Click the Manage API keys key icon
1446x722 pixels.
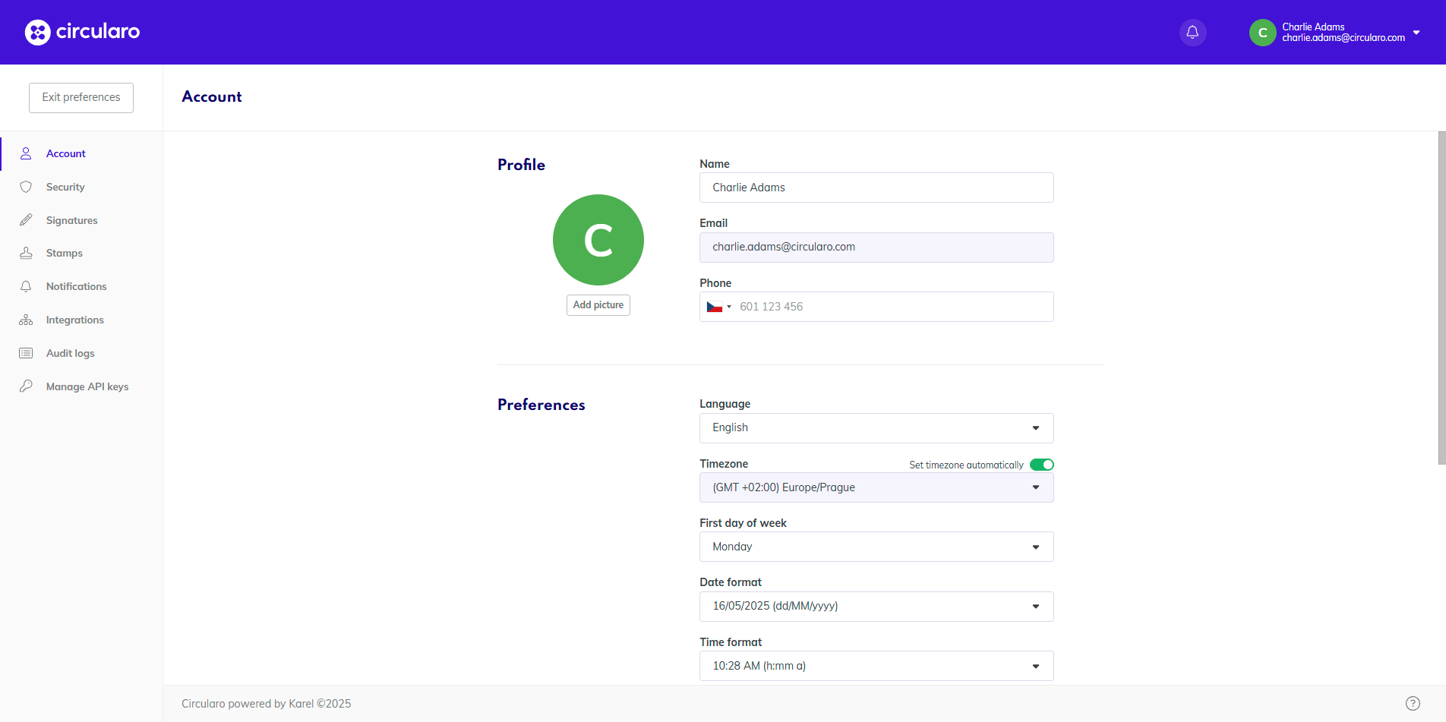coord(26,386)
